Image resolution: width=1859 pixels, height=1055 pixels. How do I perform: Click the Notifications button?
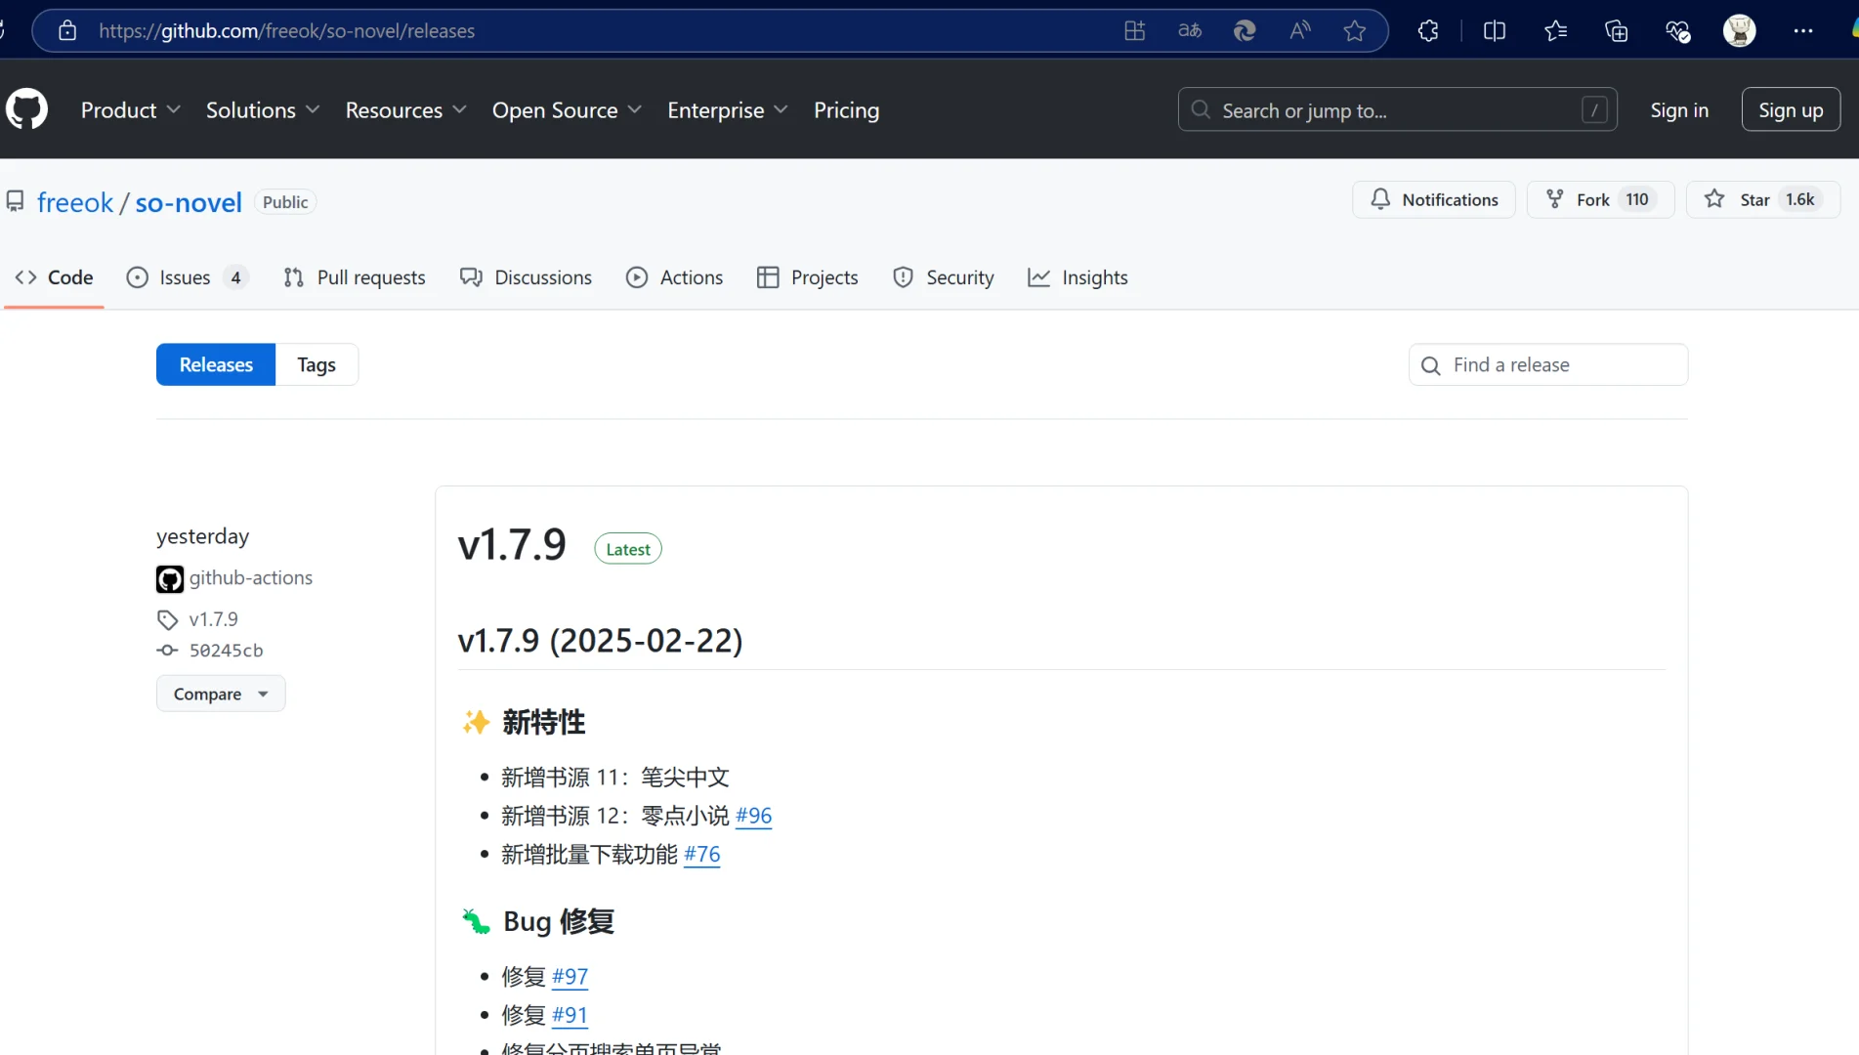tap(1434, 199)
